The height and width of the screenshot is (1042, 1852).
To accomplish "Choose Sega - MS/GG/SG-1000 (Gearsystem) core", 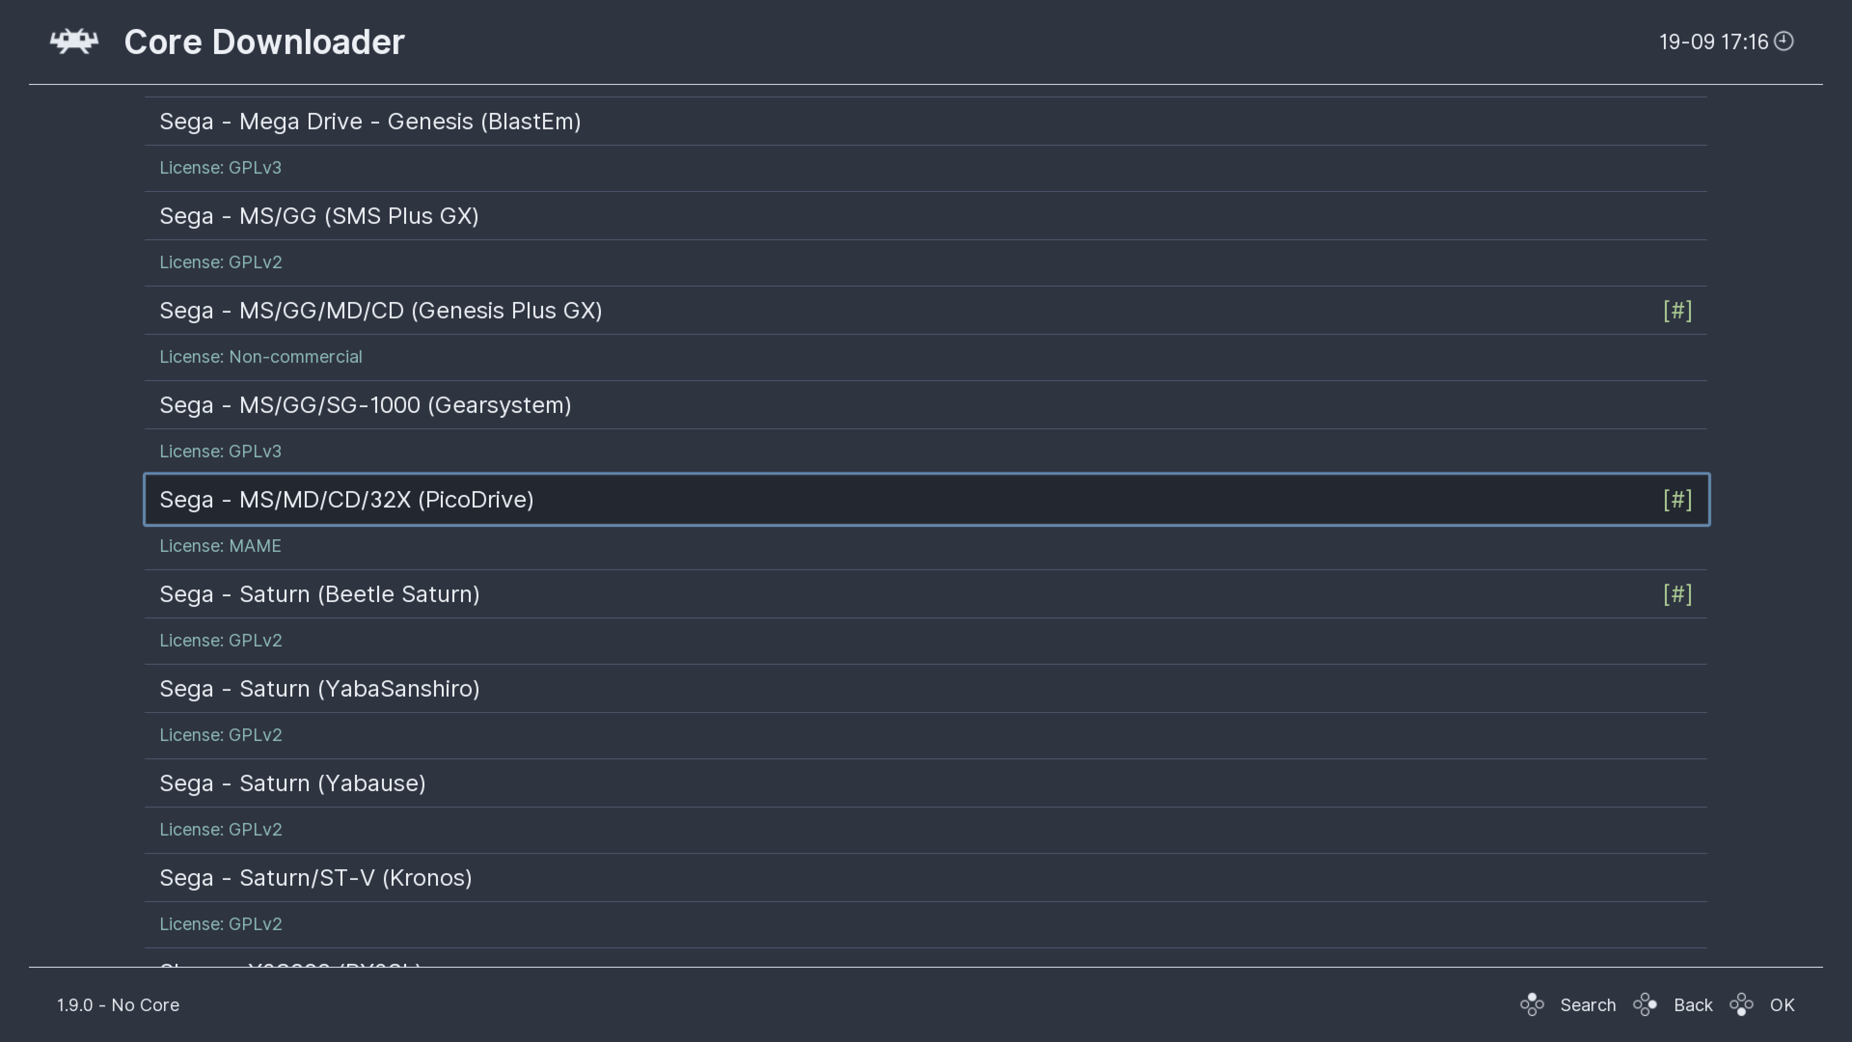I will pos(926,405).
